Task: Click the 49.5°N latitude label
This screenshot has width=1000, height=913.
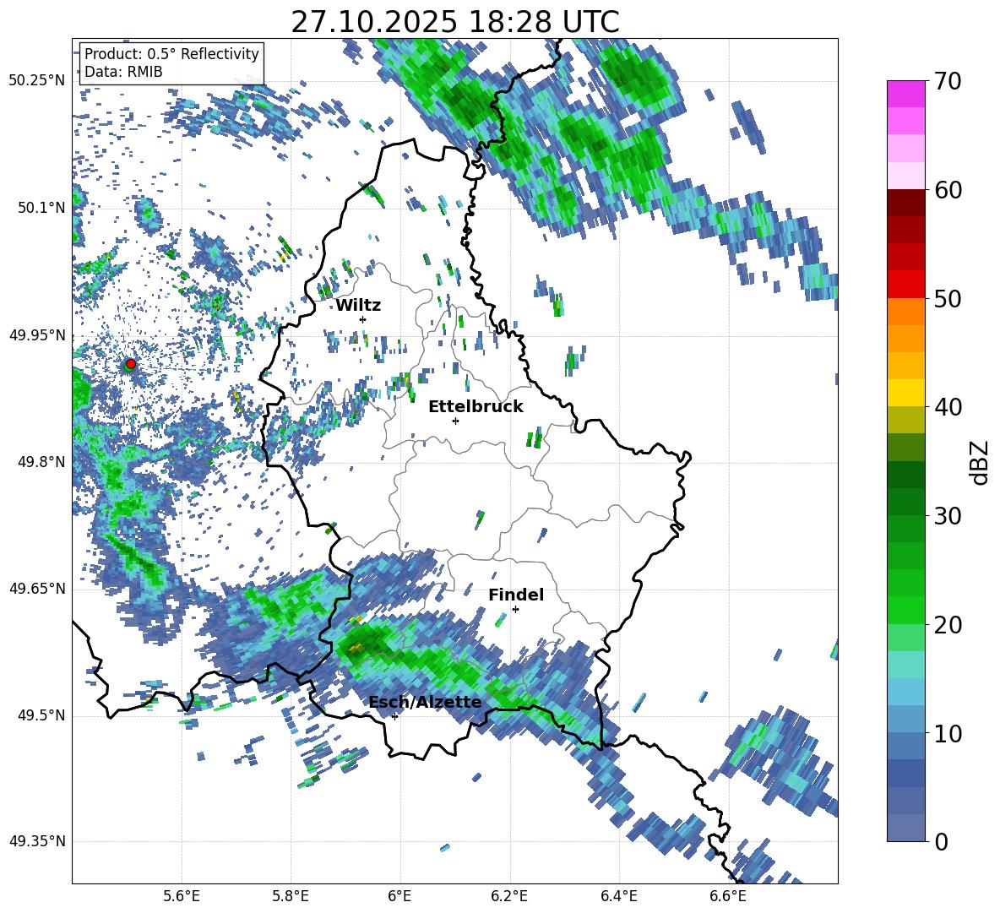Action: (x=41, y=715)
